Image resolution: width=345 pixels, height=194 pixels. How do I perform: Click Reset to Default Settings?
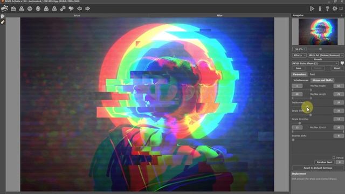(x=318, y=168)
